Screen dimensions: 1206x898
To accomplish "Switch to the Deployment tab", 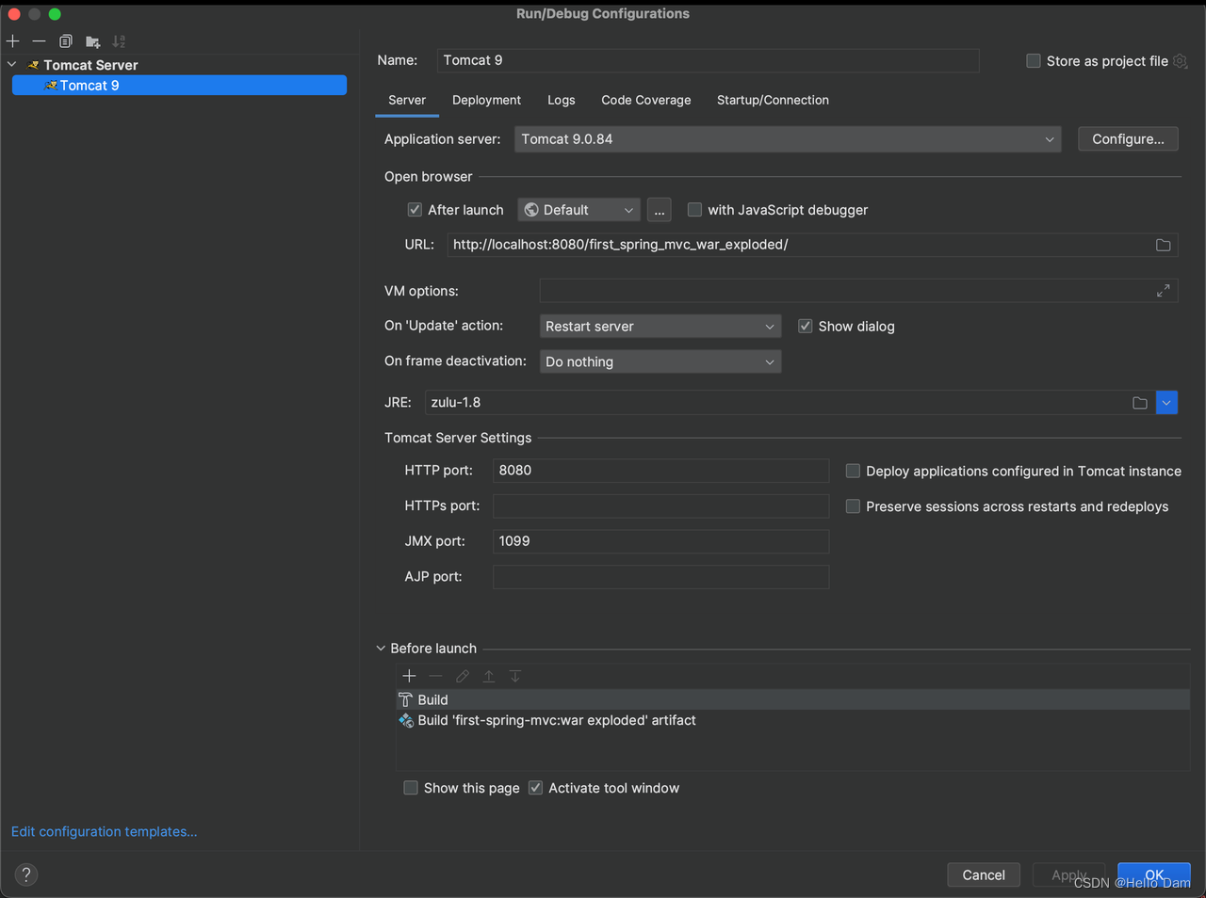I will pos(486,100).
